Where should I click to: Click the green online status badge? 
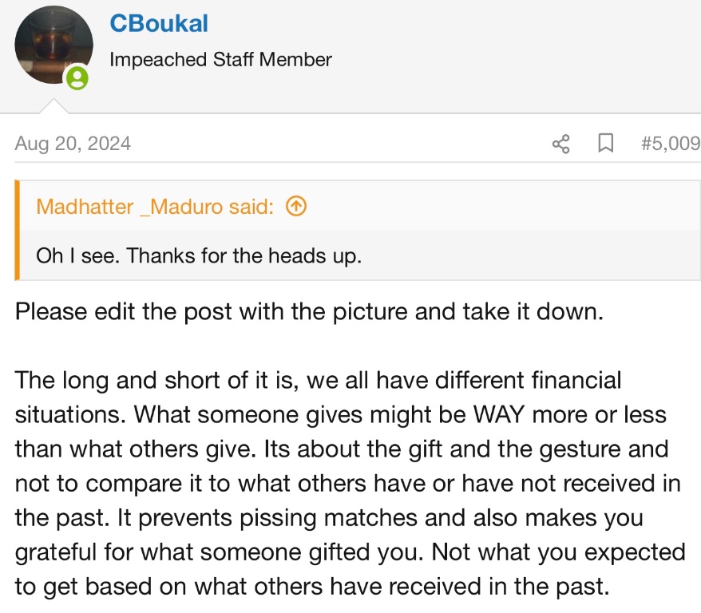77,78
